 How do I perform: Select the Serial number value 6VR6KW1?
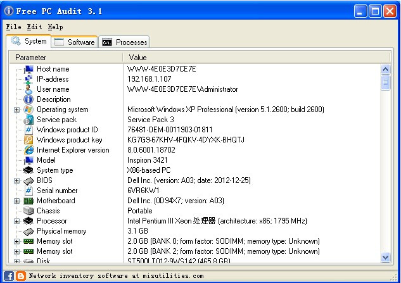pos(143,191)
